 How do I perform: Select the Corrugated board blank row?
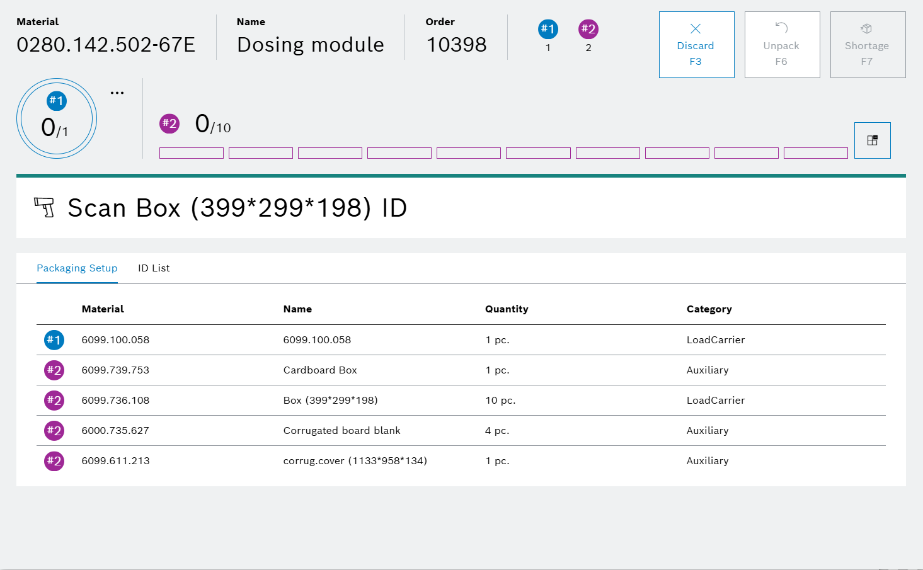341,431
